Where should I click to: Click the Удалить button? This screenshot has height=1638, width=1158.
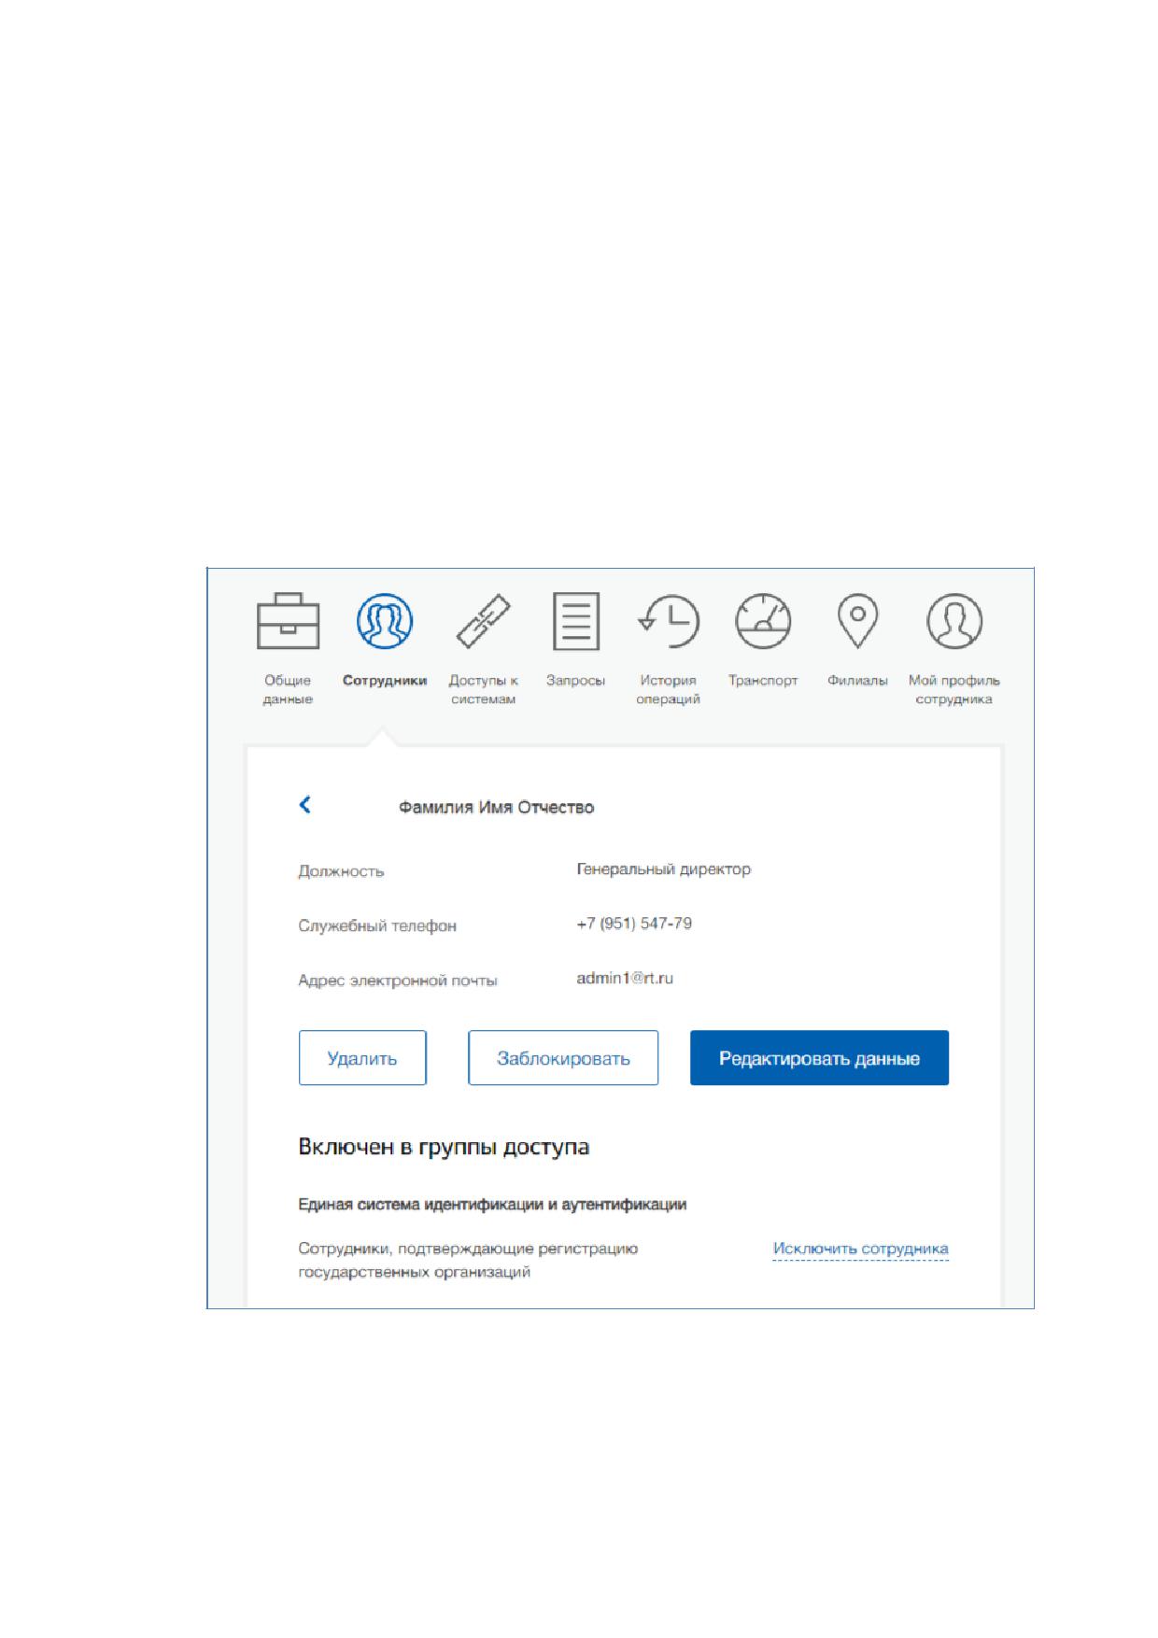[362, 1058]
